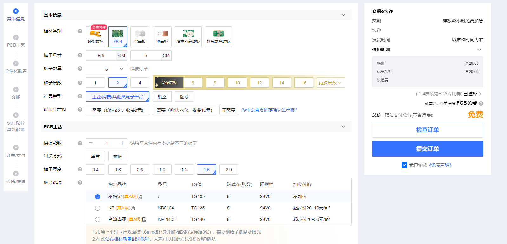The height and width of the screenshot is (244, 507).
Task: Choose 1 layer board option
Action: pos(95,82)
